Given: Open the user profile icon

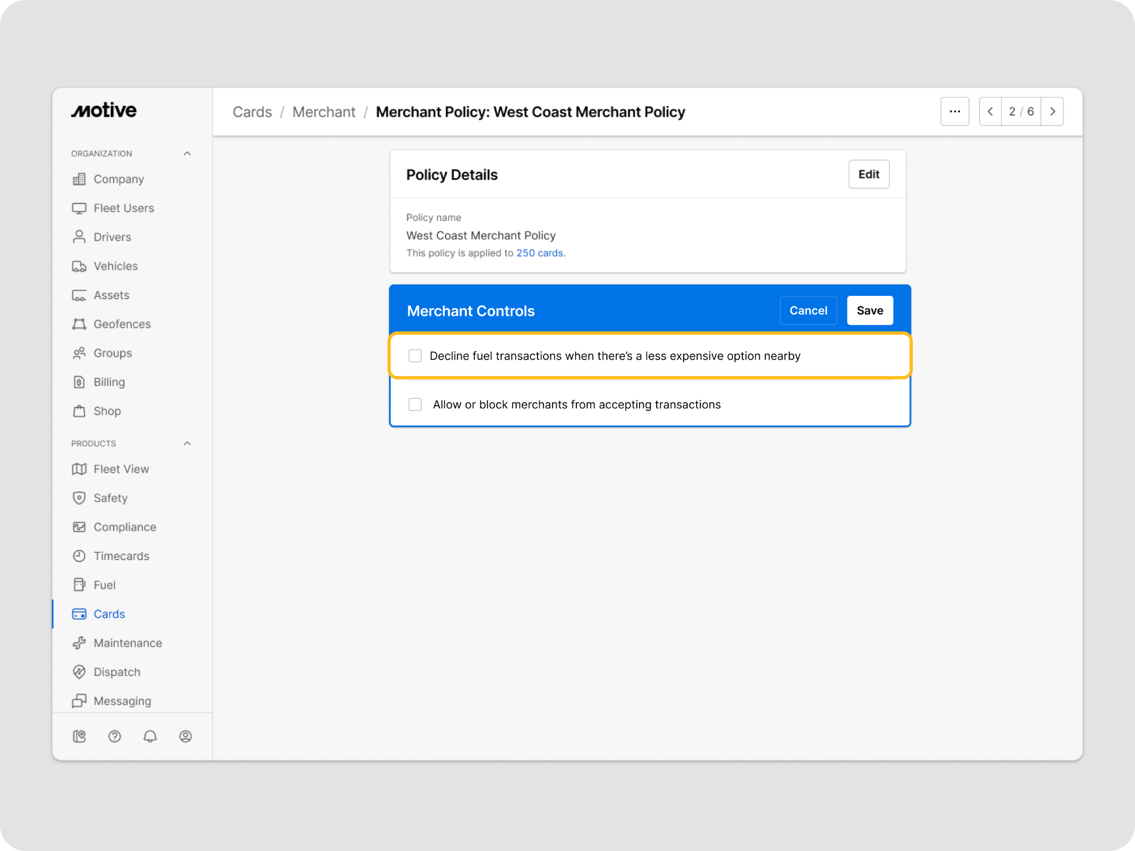Looking at the screenshot, I should [x=186, y=736].
